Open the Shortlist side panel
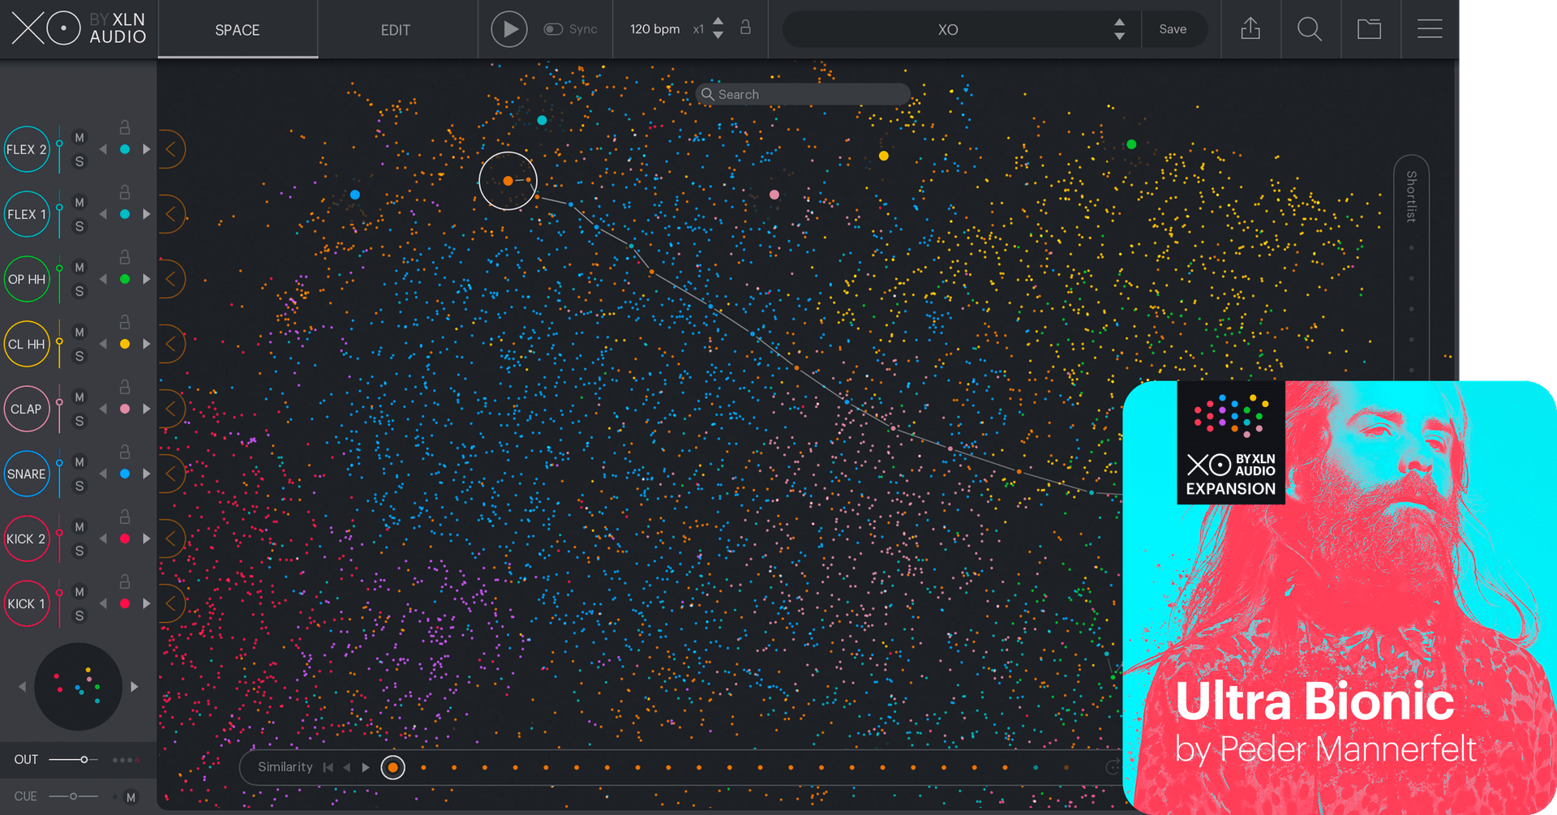This screenshot has width=1557, height=815. (x=1411, y=196)
